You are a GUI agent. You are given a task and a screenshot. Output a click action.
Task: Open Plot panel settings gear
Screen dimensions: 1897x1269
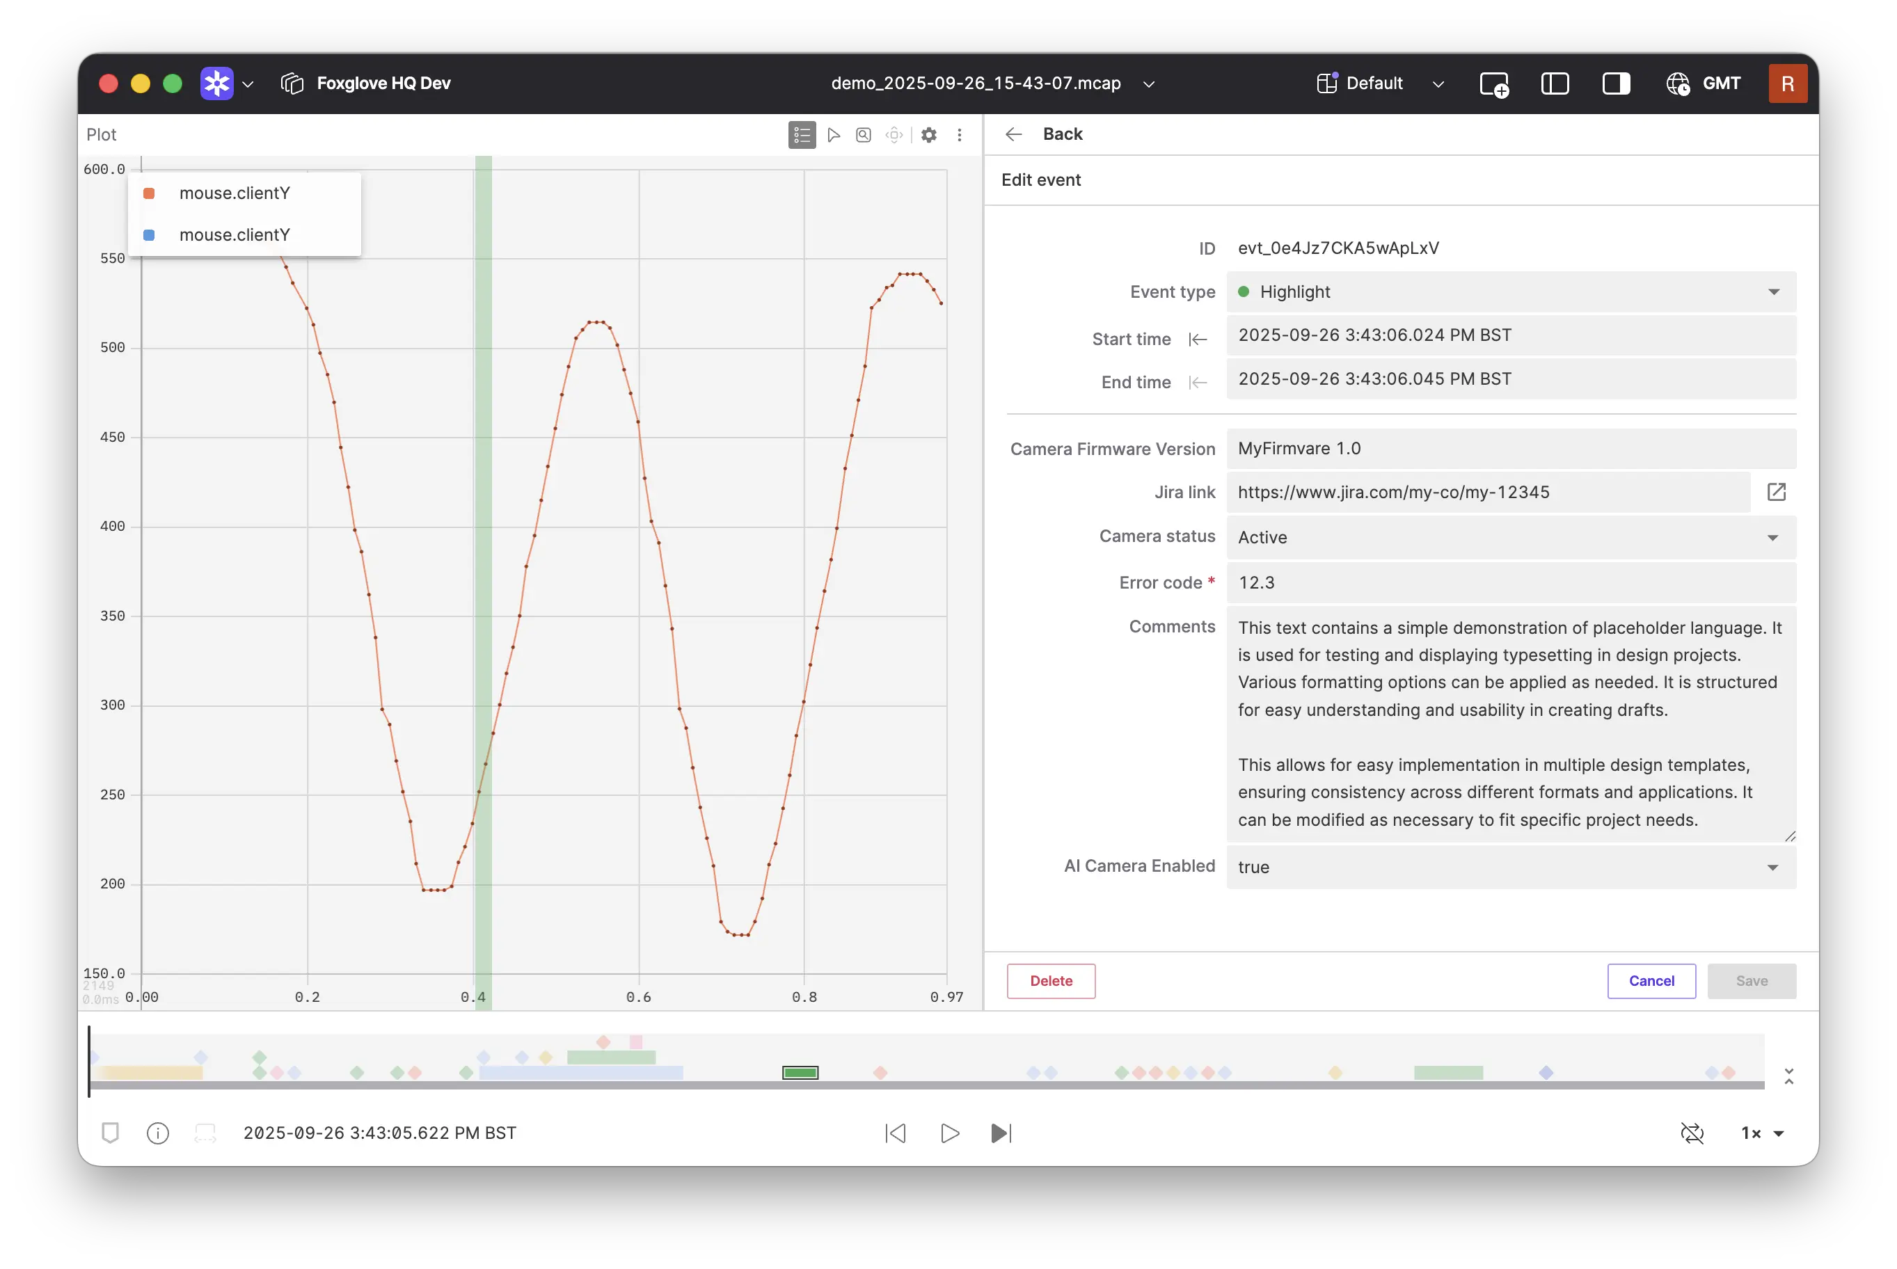[929, 135]
